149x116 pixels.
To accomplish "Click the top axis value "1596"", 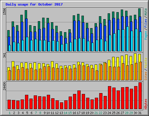I will pyautogui.click(x=4, y=11).
